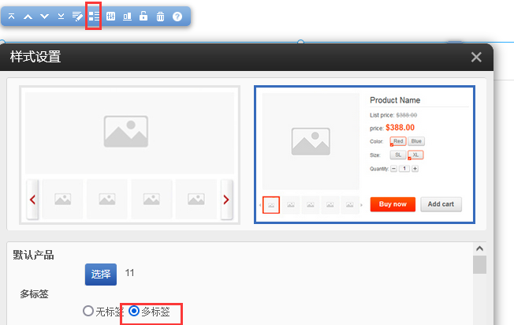Click the settings panel scrollbar up arrow
The image size is (514, 325).
pos(479,248)
